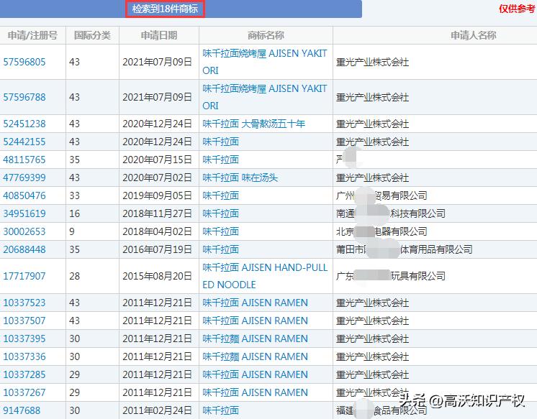Select applicant ending 玩具有限公司
Viewport: 537px width, 419px height.
coord(391,276)
